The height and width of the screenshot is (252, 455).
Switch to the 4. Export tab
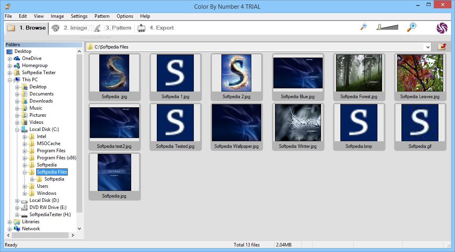156,28
